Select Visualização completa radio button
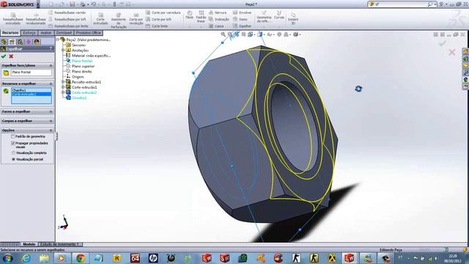The width and height of the screenshot is (469, 264). pyautogui.click(x=13, y=153)
